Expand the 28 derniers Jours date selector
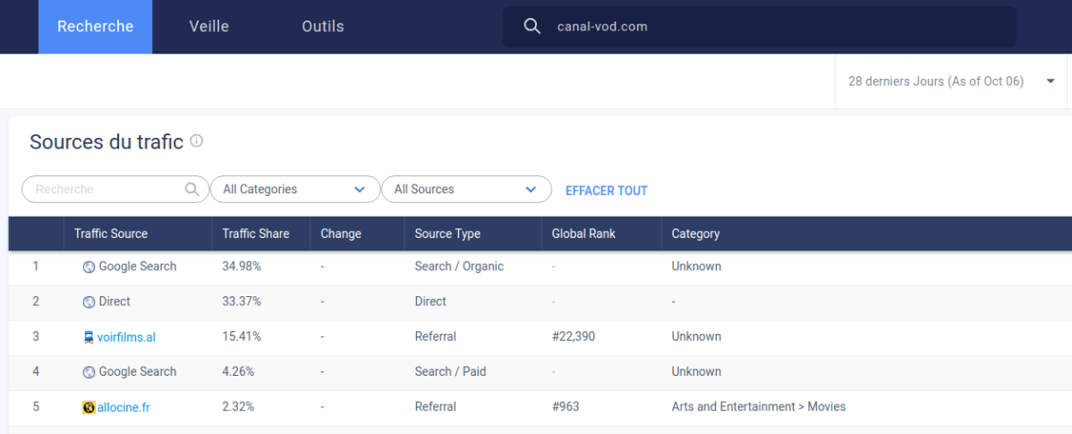 [951, 81]
